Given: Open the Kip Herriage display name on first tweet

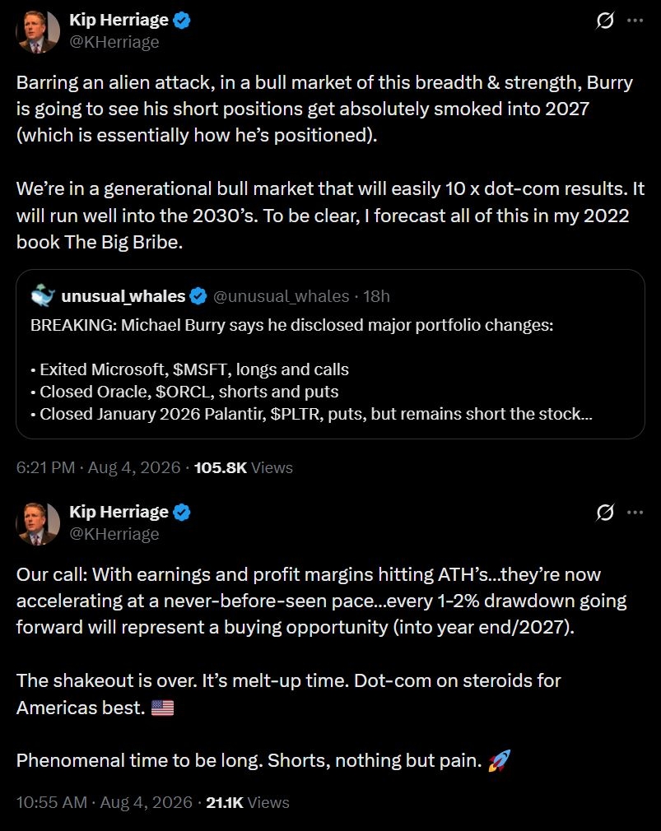Looking at the screenshot, I should coord(119,20).
